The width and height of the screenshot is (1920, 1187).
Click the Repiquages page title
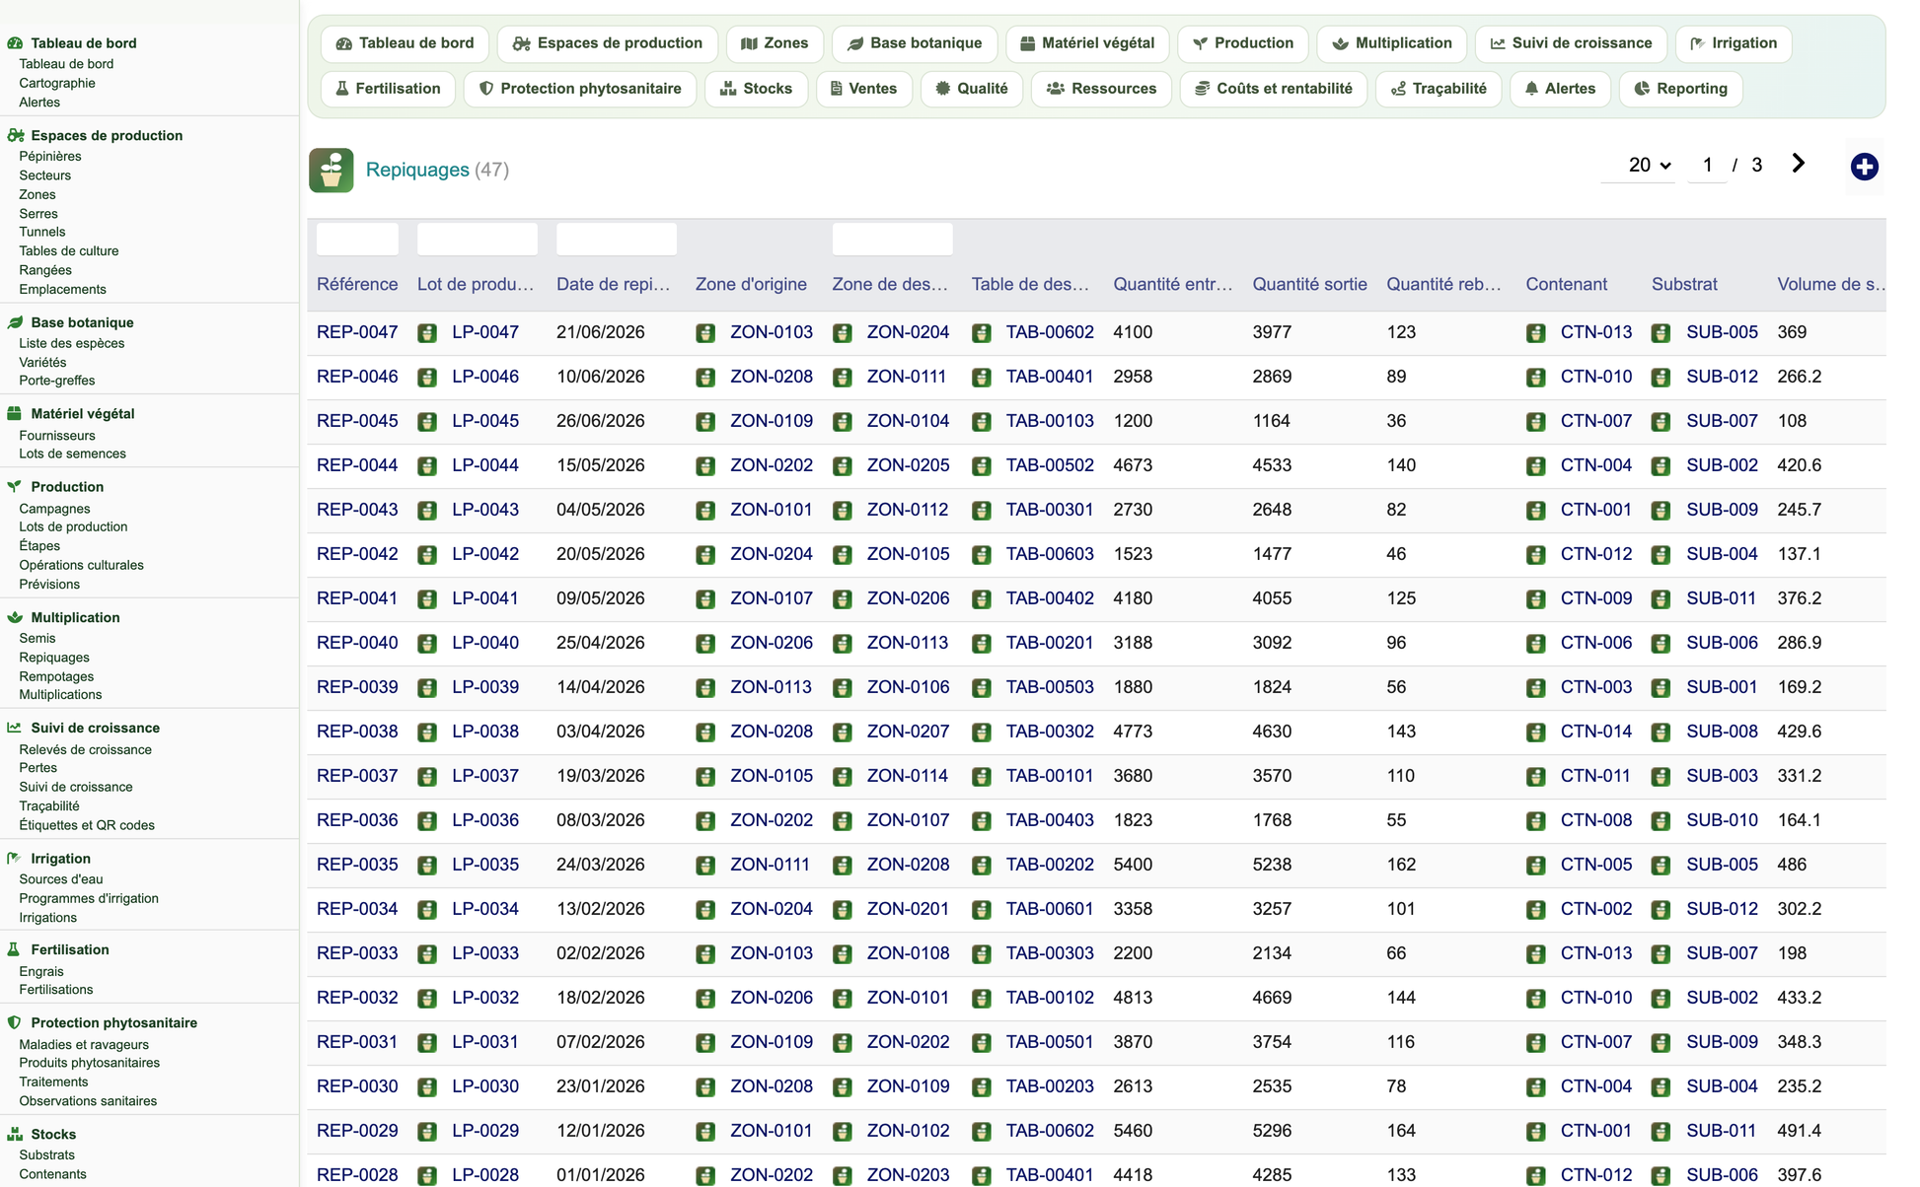pos(417,170)
